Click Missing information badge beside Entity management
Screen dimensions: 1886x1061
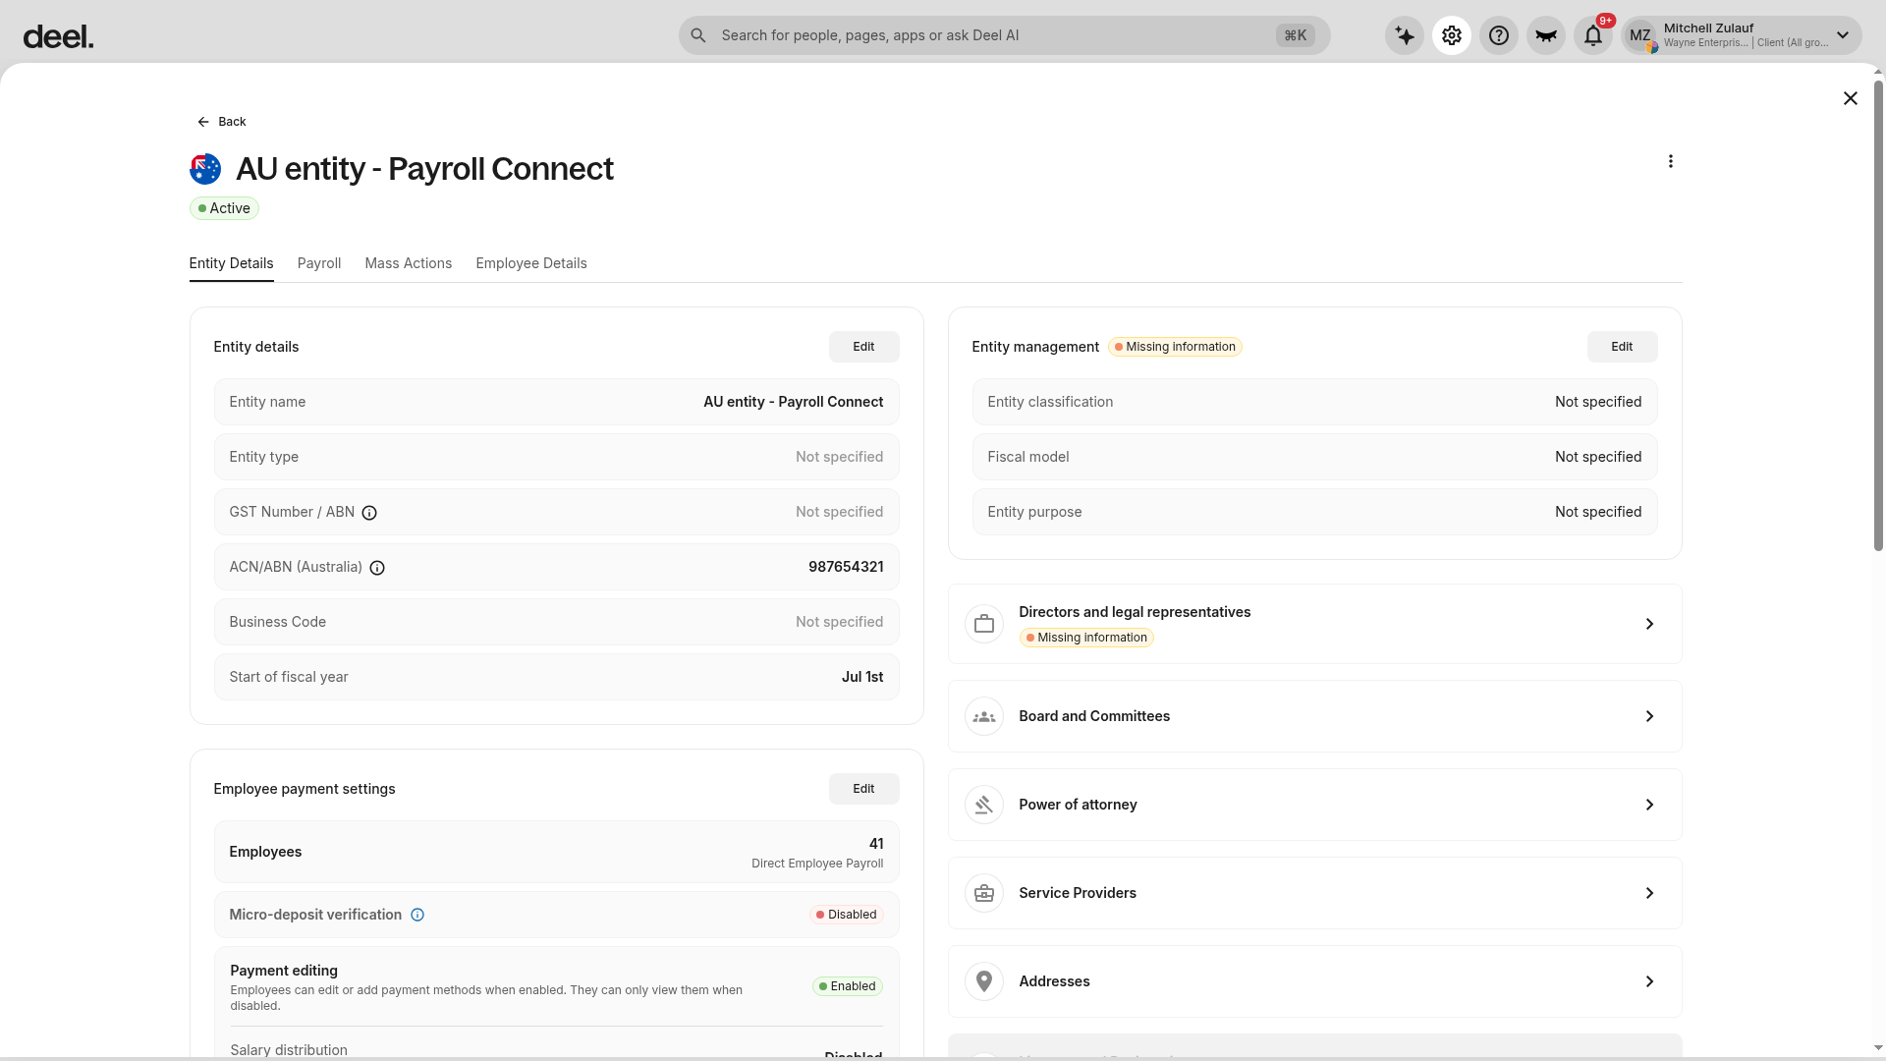pyautogui.click(x=1175, y=347)
